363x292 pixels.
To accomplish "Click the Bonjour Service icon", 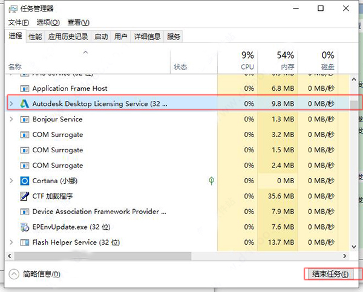I will coord(25,119).
